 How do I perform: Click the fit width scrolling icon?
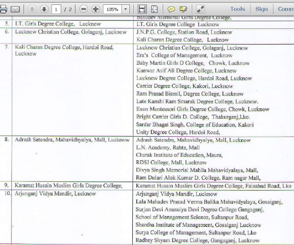pos(142,9)
